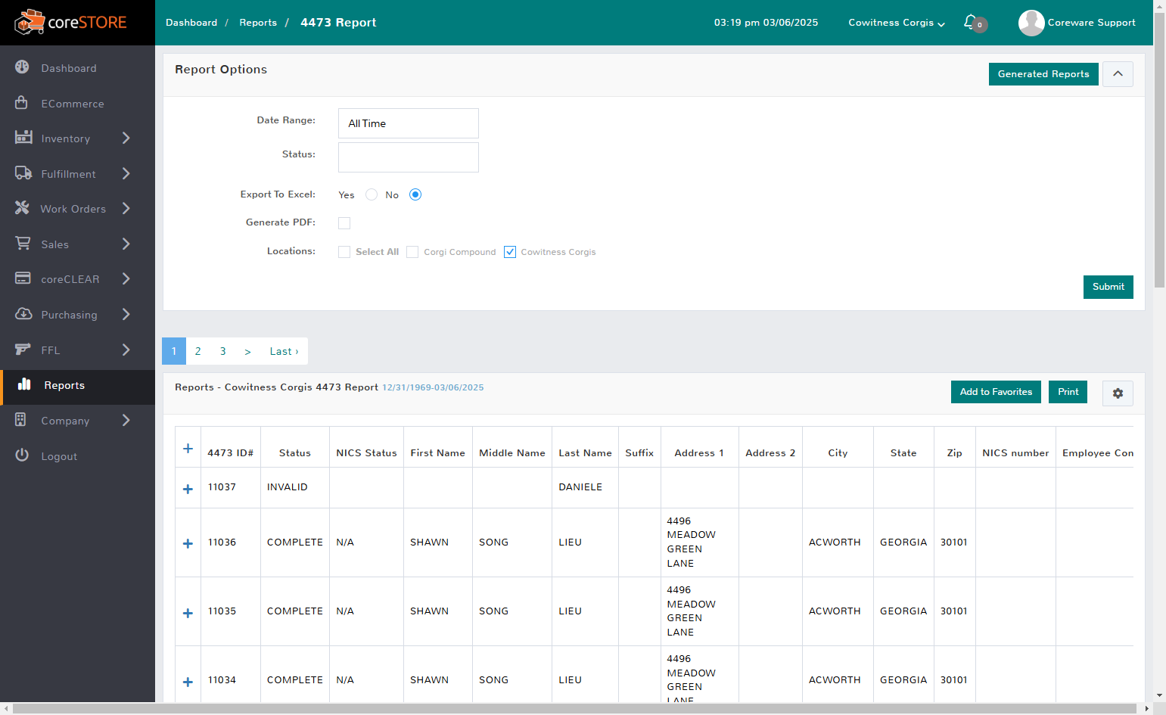Click the Print button
The image size is (1166, 715).
(1068, 392)
